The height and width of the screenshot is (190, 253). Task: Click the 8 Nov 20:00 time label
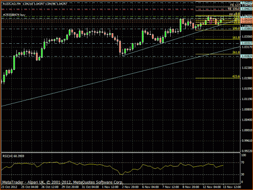coord(191,187)
